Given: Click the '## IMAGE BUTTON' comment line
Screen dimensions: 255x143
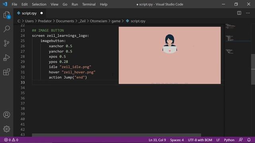Looking at the screenshot, I should coord(48,31).
